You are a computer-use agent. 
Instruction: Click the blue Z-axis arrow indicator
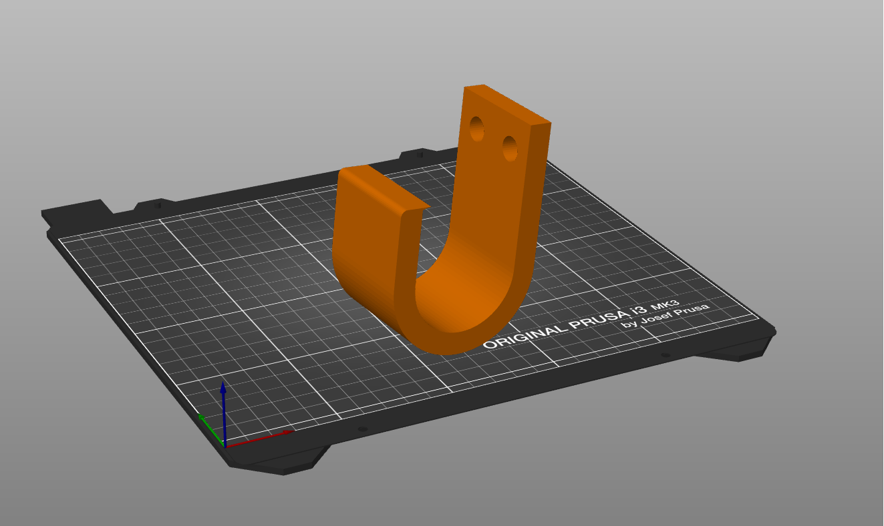(223, 394)
